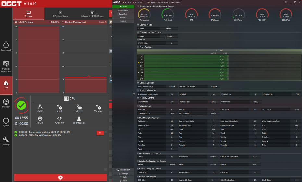
Task: Click the Physical Memory Load help icon
Action: 63,22
